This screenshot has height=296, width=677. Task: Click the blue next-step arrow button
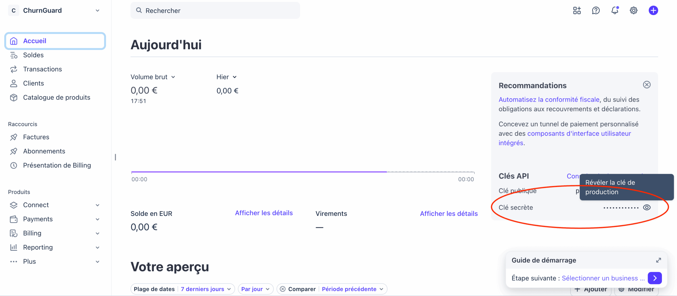coord(655,278)
